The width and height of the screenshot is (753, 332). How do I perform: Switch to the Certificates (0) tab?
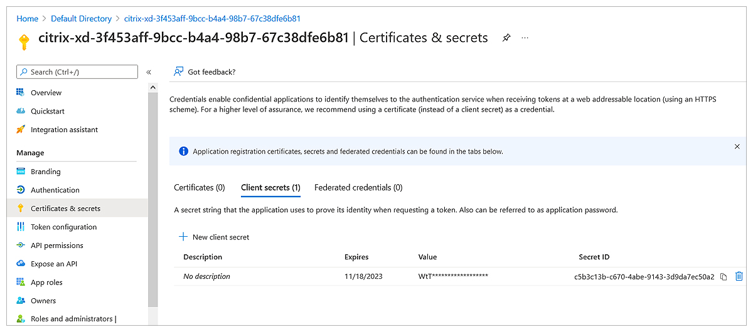pos(200,187)
